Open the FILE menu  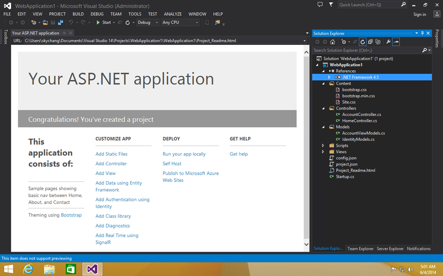[7, 14]
